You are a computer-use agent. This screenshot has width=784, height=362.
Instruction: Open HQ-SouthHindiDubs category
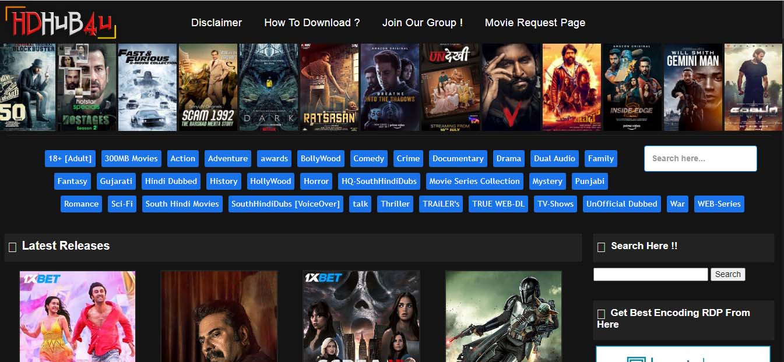click(379, 181)
